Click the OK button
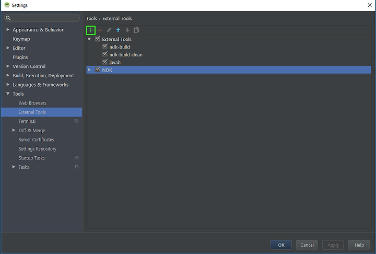 point(281,245)
